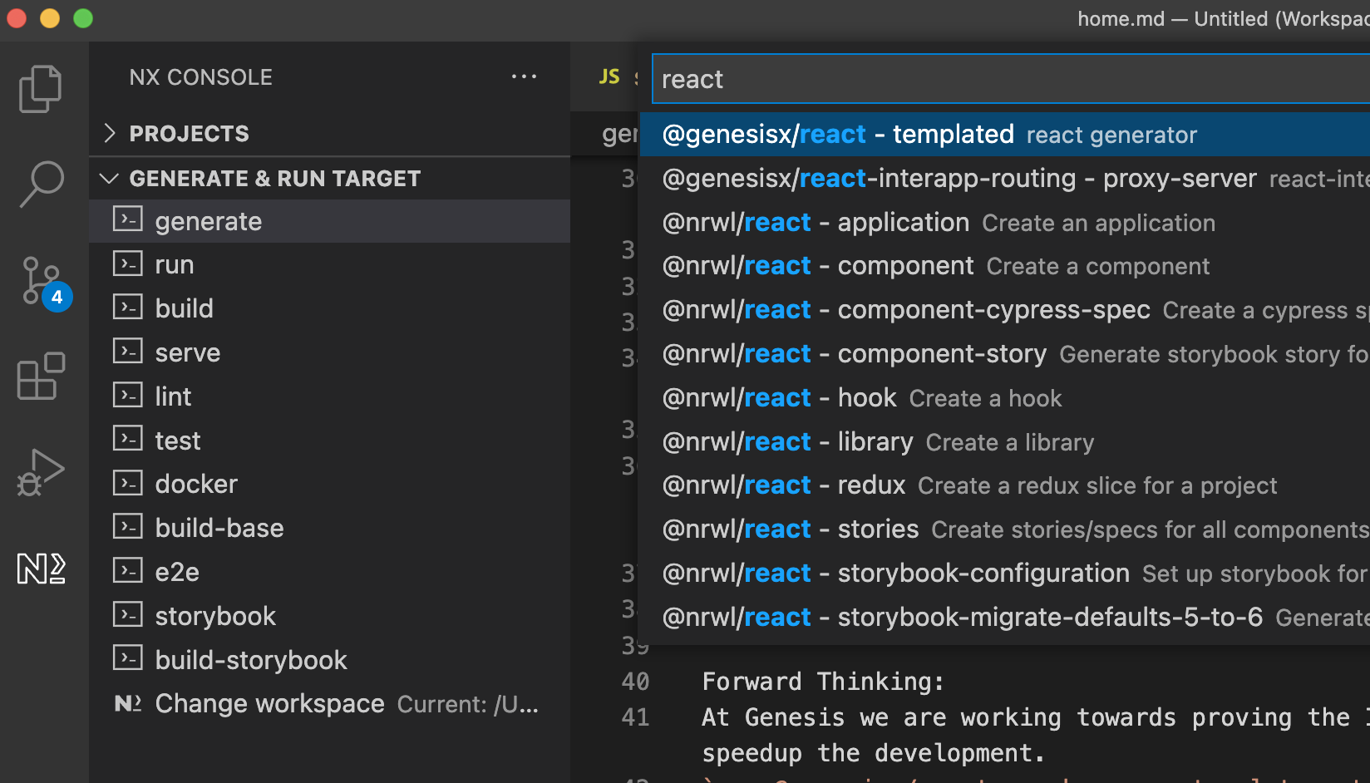
Task: Click Change workspace entry
Action: (329, 704)
